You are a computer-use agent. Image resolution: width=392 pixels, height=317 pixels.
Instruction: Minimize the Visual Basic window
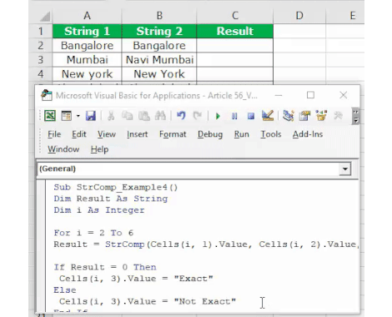click(279, 95)
